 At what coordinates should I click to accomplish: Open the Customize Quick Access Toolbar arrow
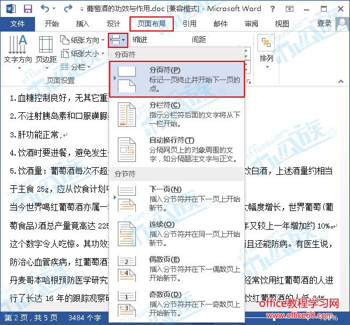pos(82,9)
